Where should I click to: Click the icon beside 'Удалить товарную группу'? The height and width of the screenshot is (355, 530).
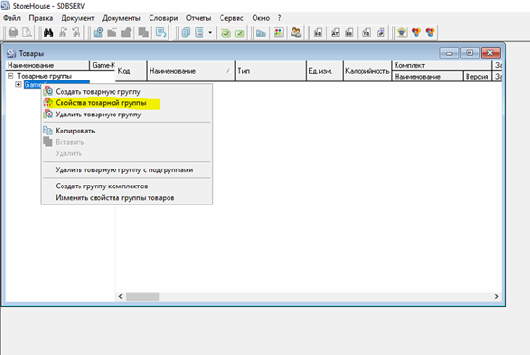(x=48, y=115)
